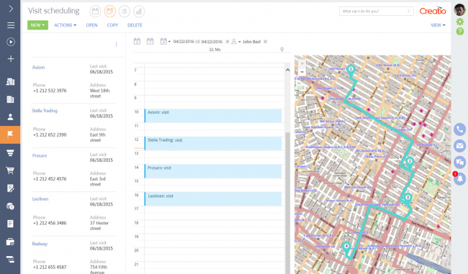Screen dimensions: 468x274
Task: Open the owner person filter dropdown
Action: [x=235, y=42]
